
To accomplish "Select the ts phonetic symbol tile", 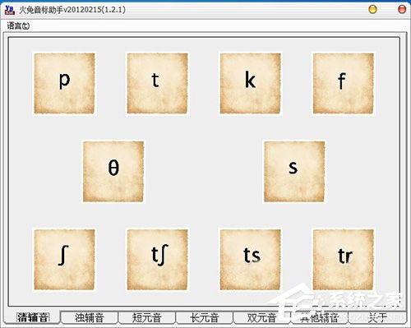I will 250,260.
